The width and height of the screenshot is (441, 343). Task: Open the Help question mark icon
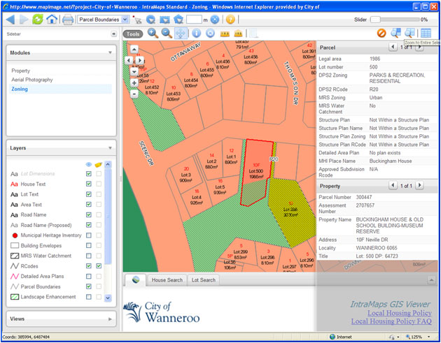[x=230, y=20]
